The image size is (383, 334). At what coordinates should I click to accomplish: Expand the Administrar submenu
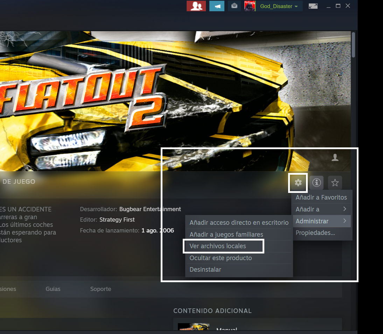coord(322,221)
